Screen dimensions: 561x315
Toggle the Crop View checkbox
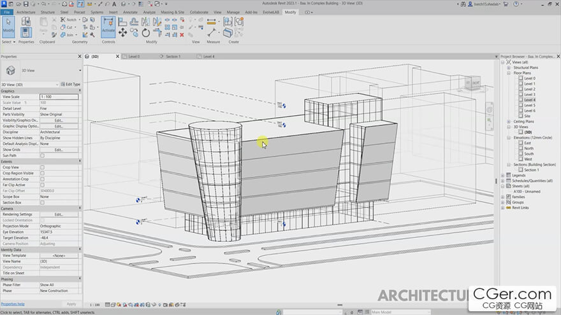coord(42,167)
